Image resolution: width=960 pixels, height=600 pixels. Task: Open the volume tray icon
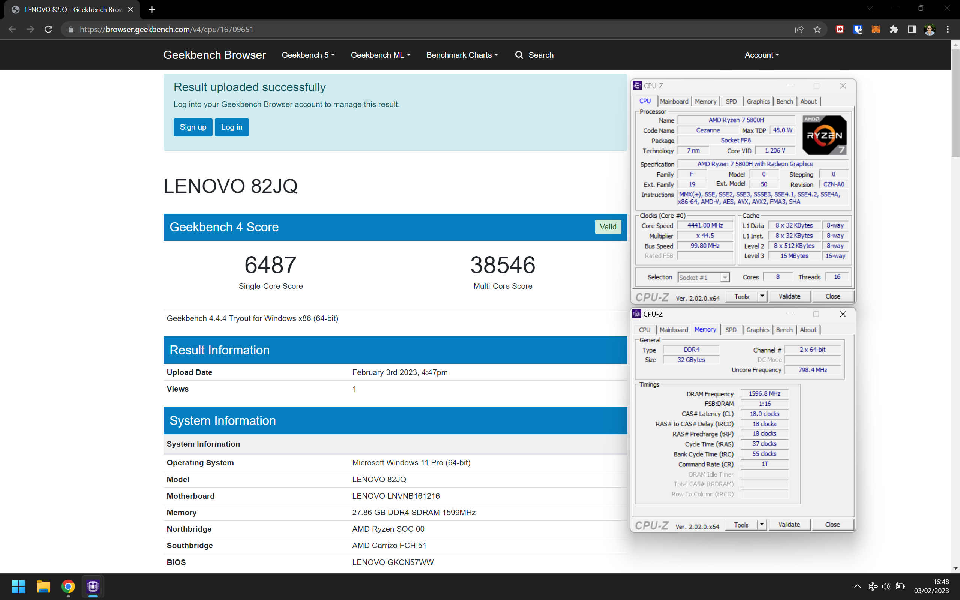(886, 586)
